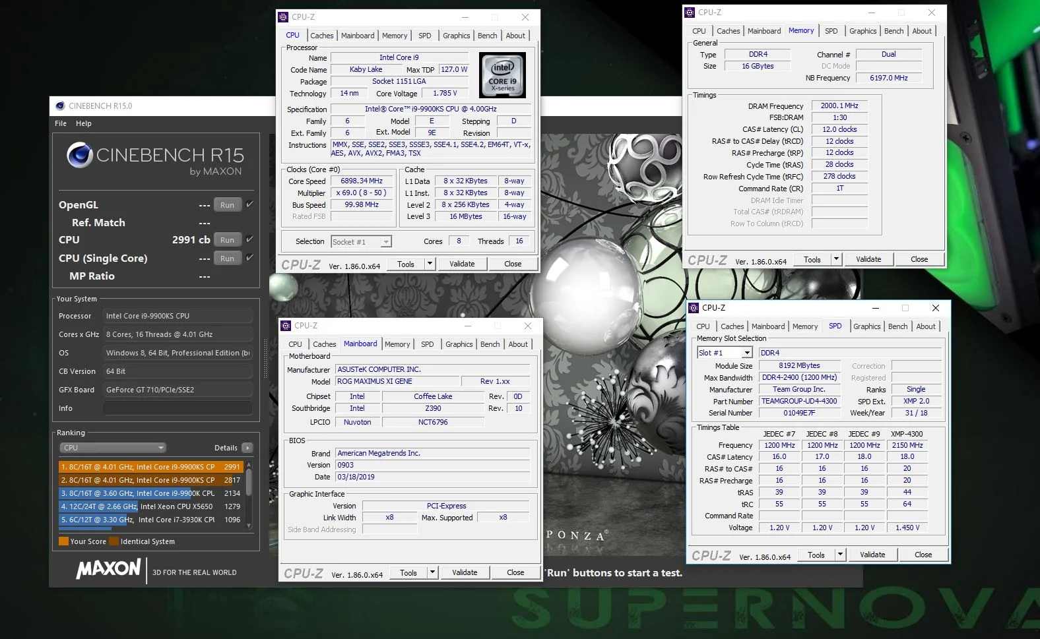Open About tab in CPU-Z Mainboard window

click(518, 344)
